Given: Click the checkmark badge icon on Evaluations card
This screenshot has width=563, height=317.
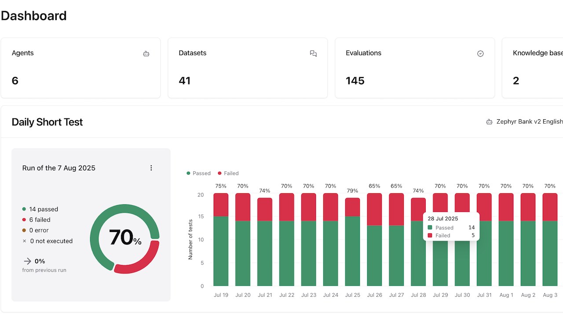Looking at the screenshot, I should click(x=480, y=54).
